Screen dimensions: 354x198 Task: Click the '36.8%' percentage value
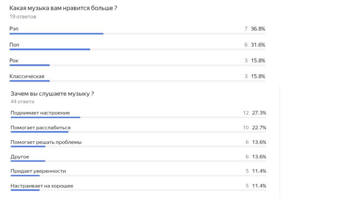pyautogui.click(x=258, y=29)
